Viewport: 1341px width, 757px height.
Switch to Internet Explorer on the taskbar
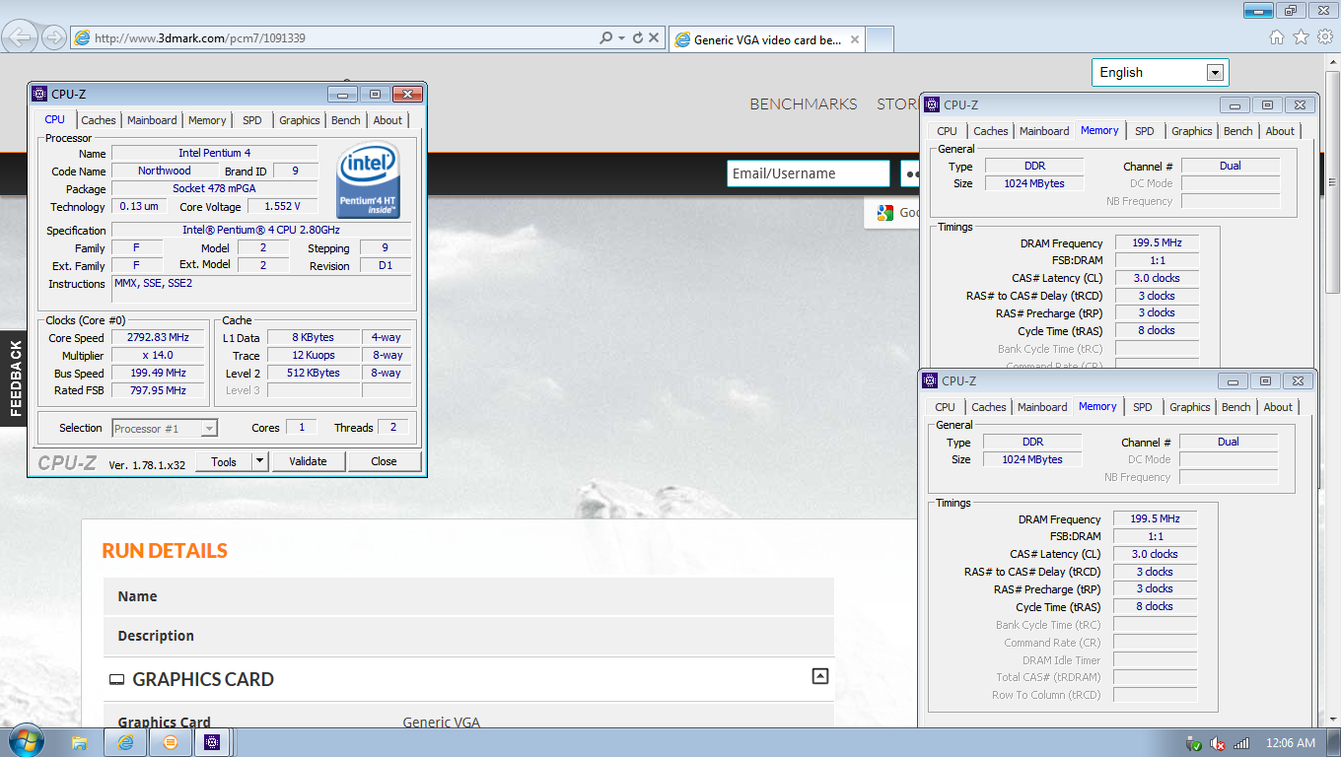125,742
